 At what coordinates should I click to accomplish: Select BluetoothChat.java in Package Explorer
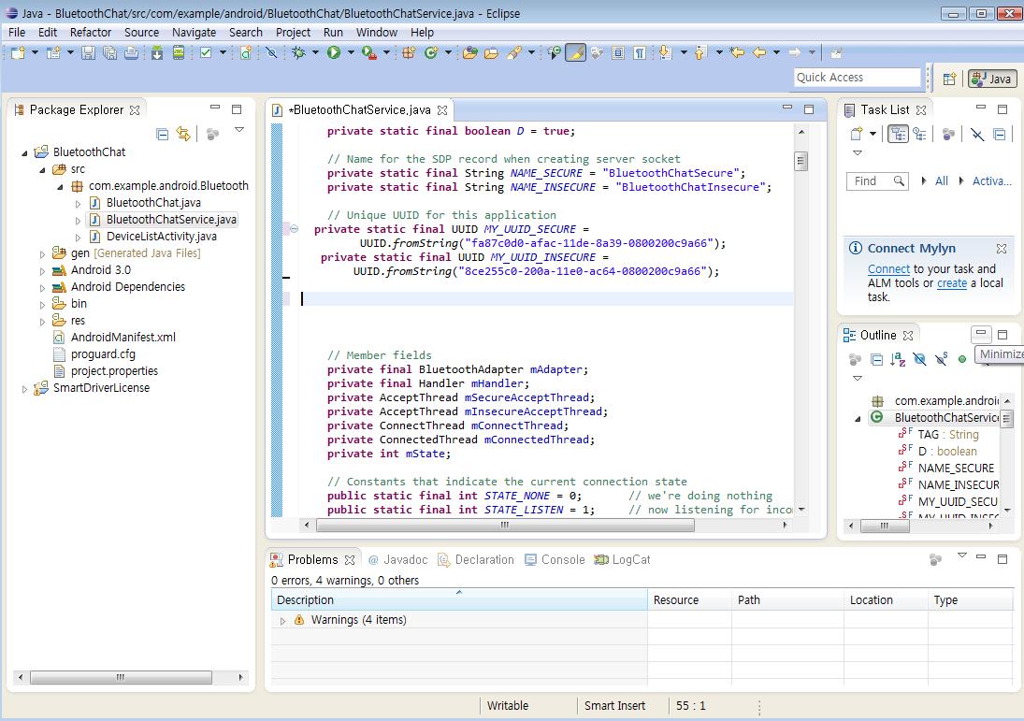tap(153, 203)
